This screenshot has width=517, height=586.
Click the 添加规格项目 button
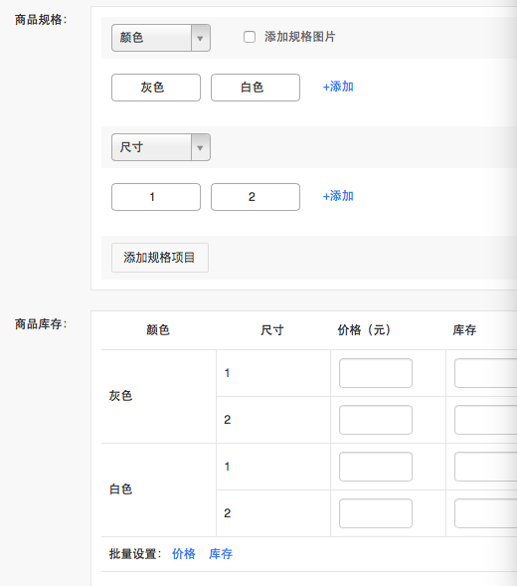(160, 258)
